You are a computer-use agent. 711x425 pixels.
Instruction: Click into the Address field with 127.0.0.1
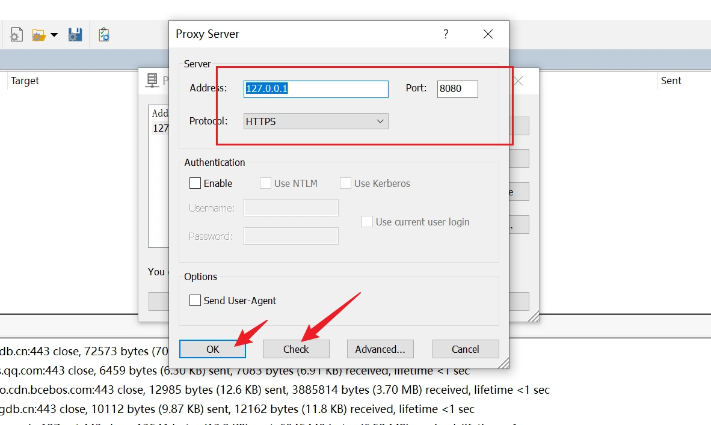tap(316, 89)
